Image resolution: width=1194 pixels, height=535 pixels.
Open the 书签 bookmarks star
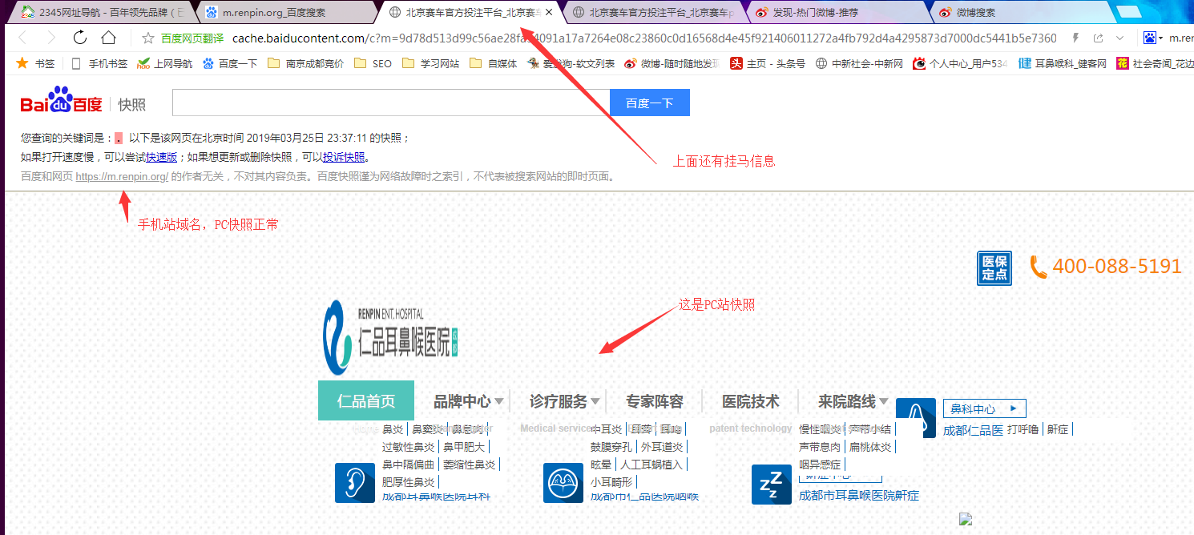pyautogui.click(x=35, y=63)
